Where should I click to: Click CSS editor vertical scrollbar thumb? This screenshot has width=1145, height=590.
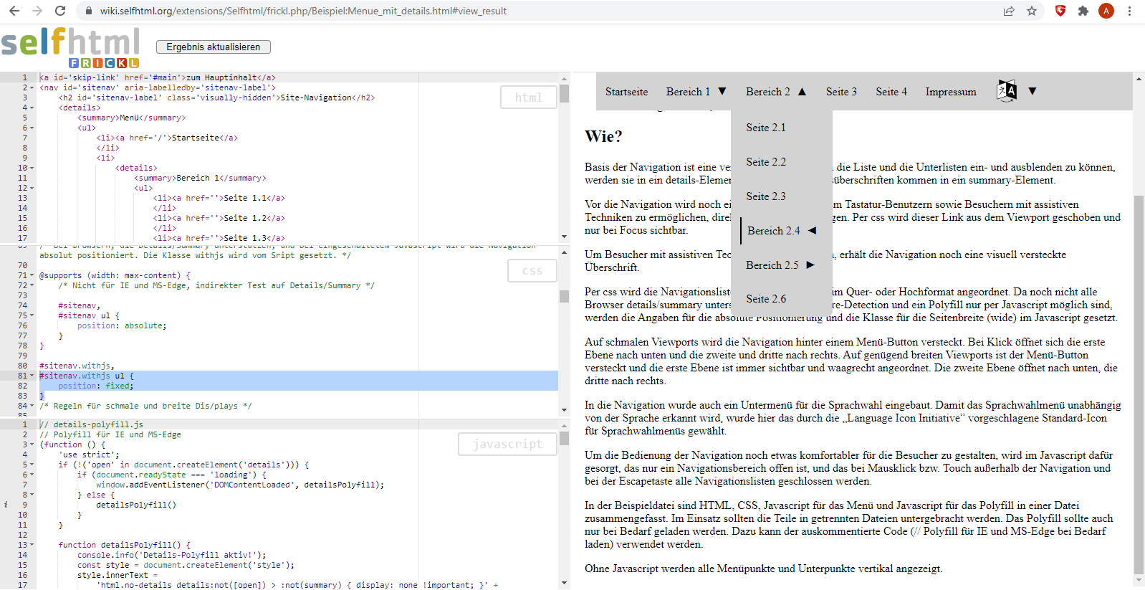point(564,296)
